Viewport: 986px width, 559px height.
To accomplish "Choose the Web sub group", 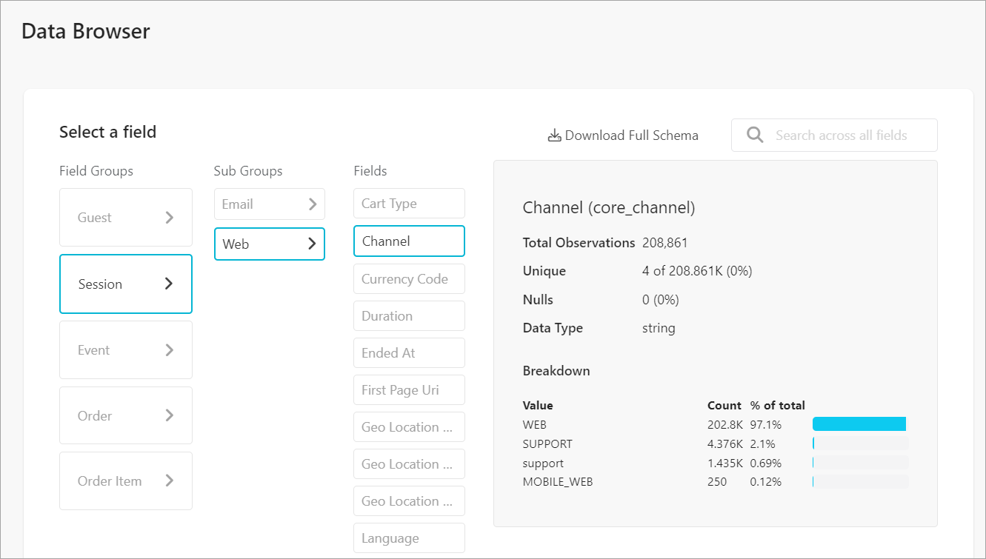I will tap(270, 244).
